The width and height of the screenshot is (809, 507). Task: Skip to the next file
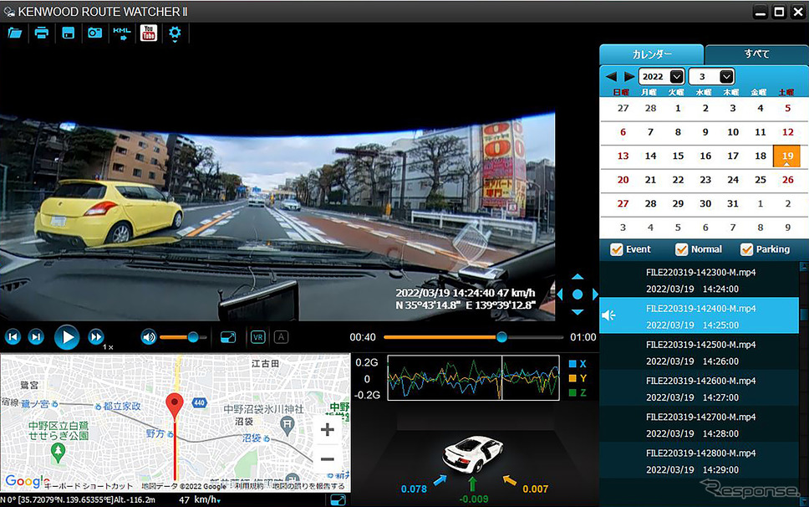[36, 337]
